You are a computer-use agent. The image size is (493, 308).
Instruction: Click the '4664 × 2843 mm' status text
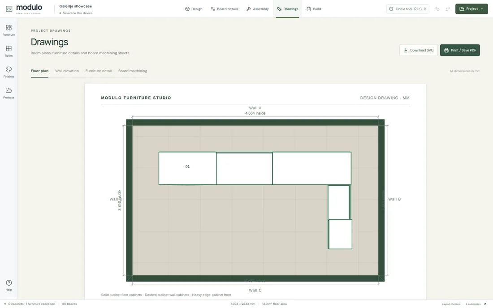tap(243, 304)
